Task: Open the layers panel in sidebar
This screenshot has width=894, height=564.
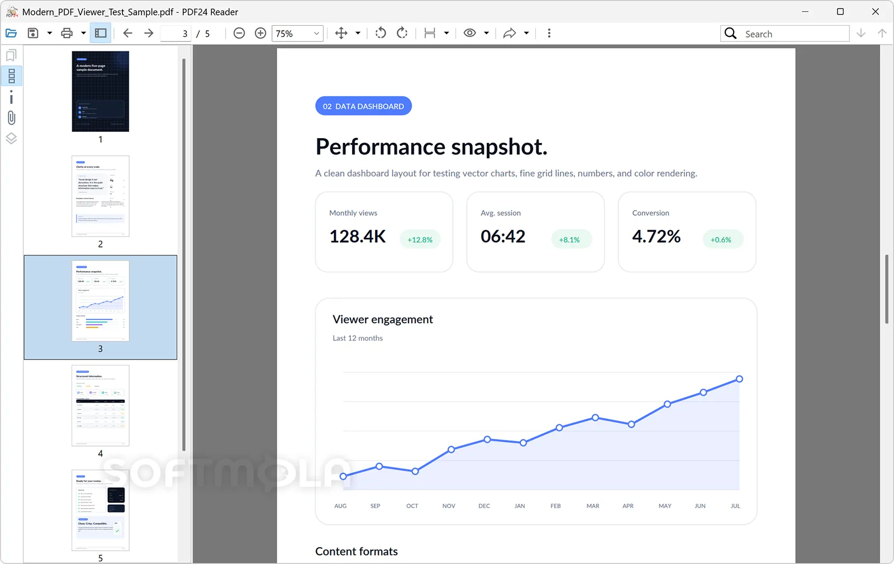Action: [11, 139]
